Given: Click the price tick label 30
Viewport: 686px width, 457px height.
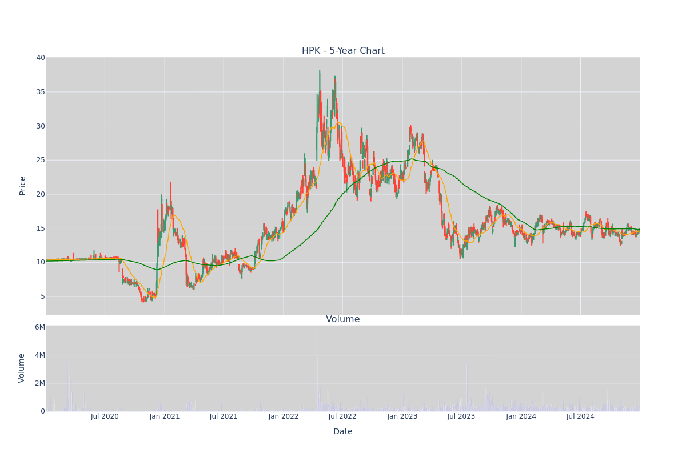Looking at the screenshot, I should pyautogui.click(x=41, y=126).
